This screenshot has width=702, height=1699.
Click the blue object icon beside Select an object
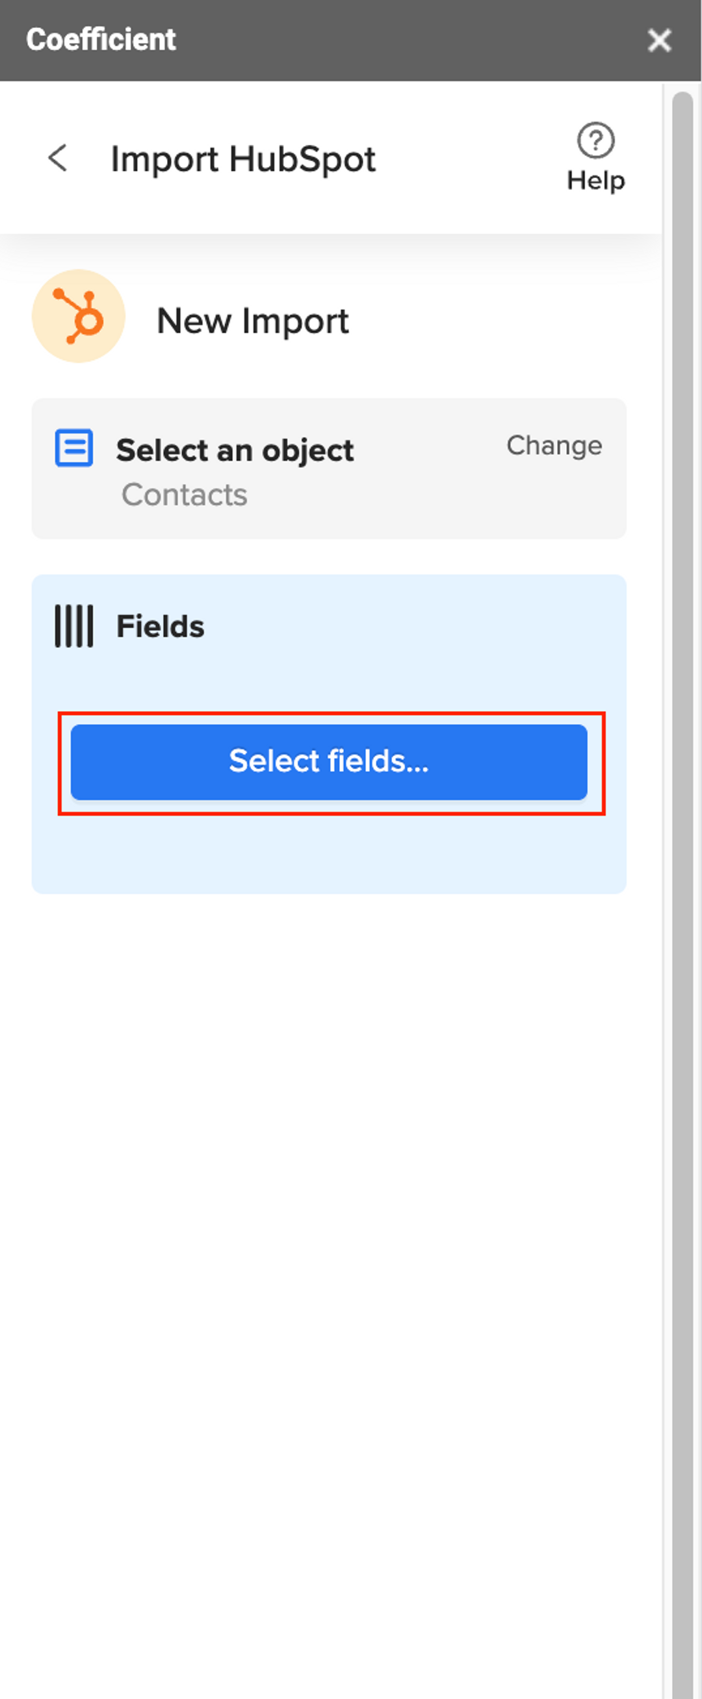click(x=74, y=448)
